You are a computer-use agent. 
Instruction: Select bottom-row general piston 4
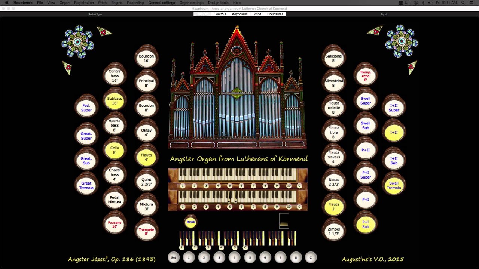pyautogui.click(x=234, y=257)
